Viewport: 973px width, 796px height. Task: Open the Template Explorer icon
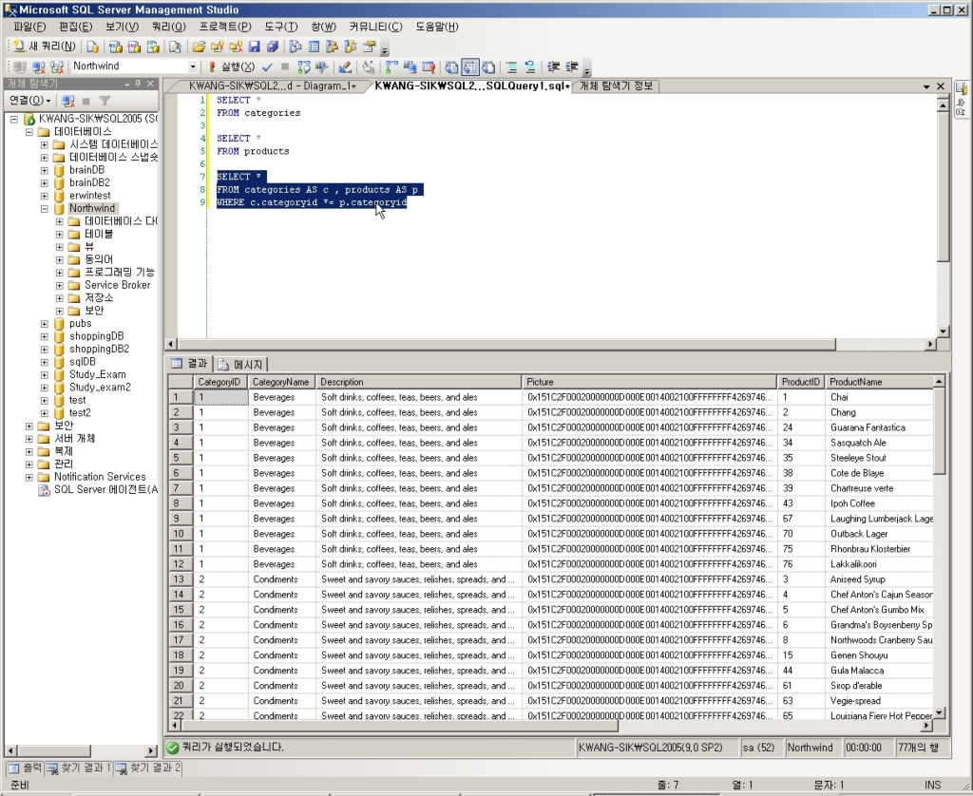pos(351,47)
